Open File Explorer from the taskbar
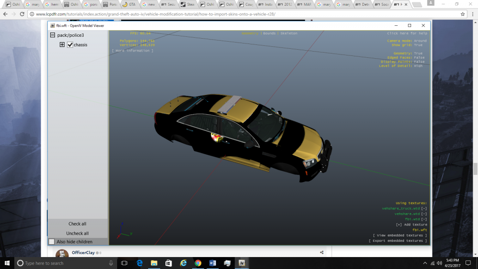This screenshot has height=269, width=478. [x=154, y=263]
